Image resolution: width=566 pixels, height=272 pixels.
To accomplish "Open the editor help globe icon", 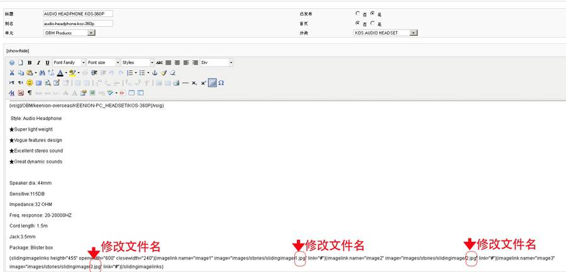I will click(12, 62).
